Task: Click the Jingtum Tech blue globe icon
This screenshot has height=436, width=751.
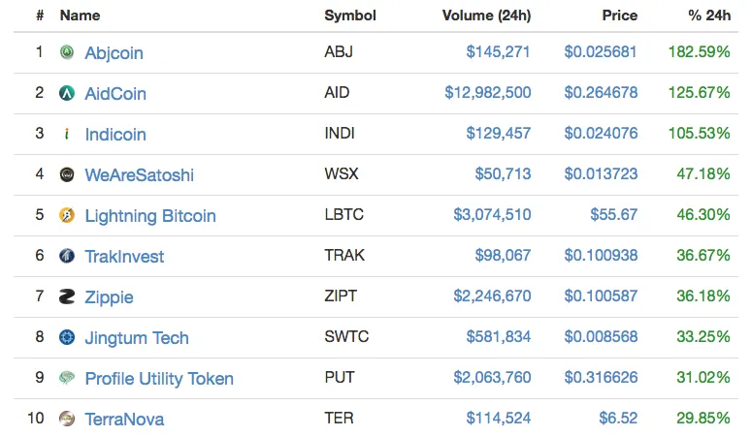Action: 67,337
